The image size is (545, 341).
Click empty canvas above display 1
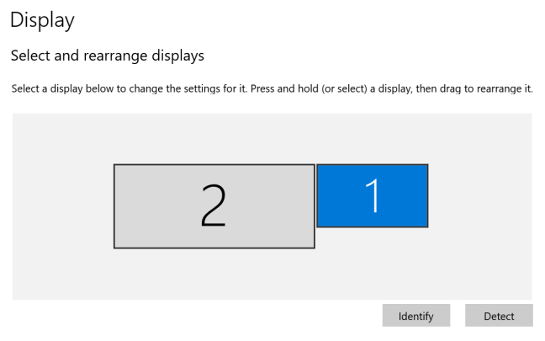tap(372, 139)
